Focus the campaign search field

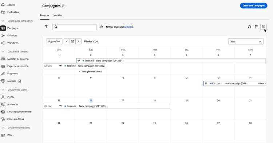click(74, 27)
